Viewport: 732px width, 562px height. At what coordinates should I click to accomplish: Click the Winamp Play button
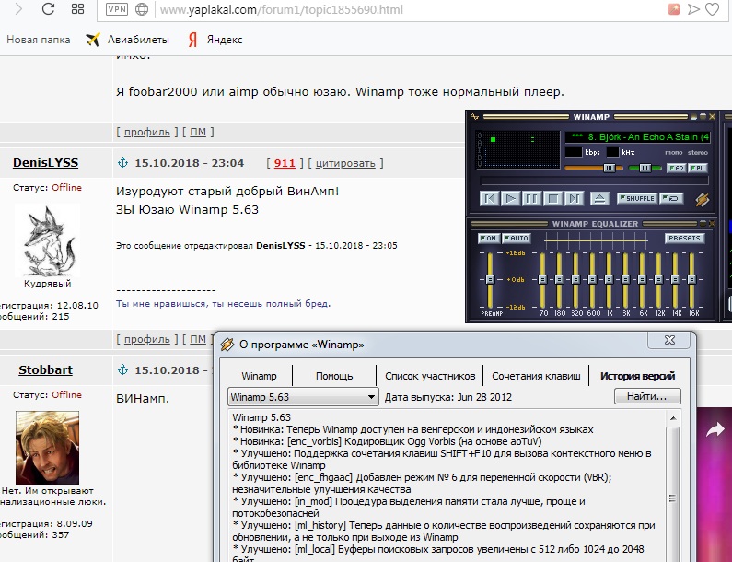tap(512, 198)
